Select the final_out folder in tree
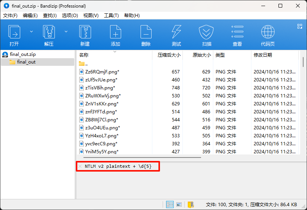The width and height of the screenshot is (307, 210). click(26, 62)
